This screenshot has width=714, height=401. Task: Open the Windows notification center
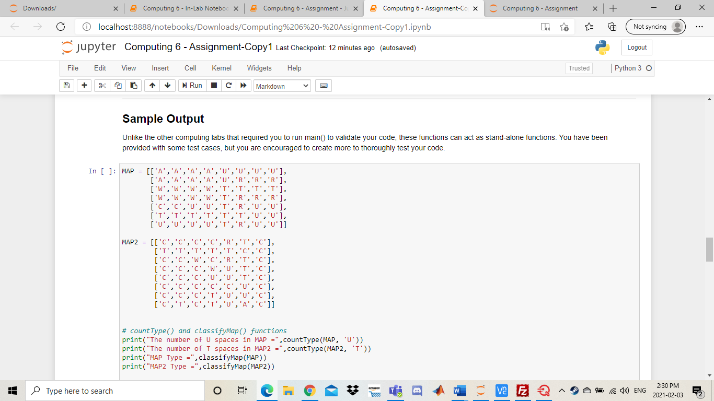click(697, 391)
